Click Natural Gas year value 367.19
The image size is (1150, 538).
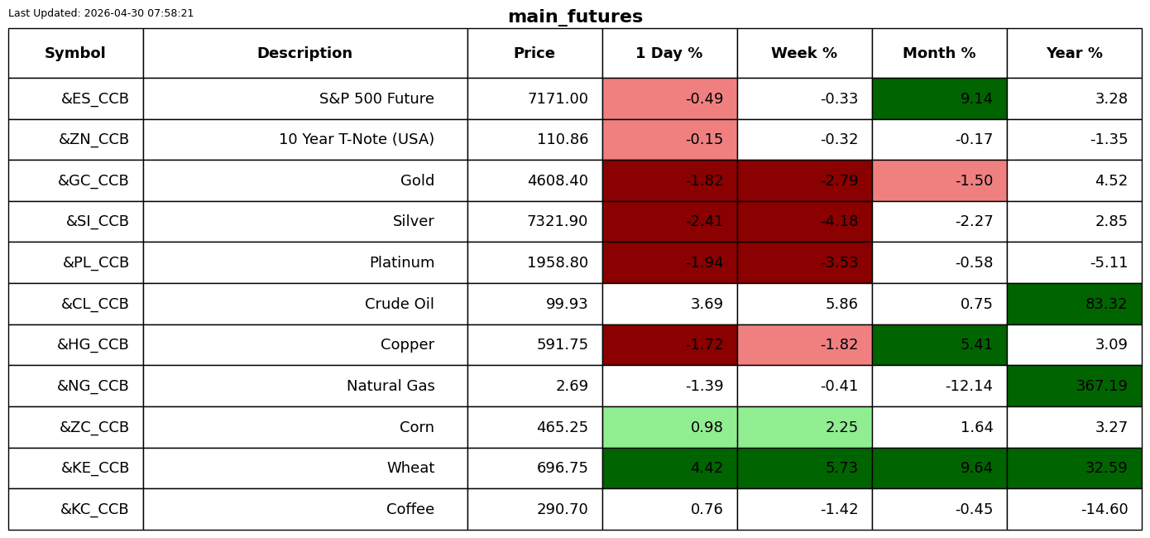tap(1074, 386)
